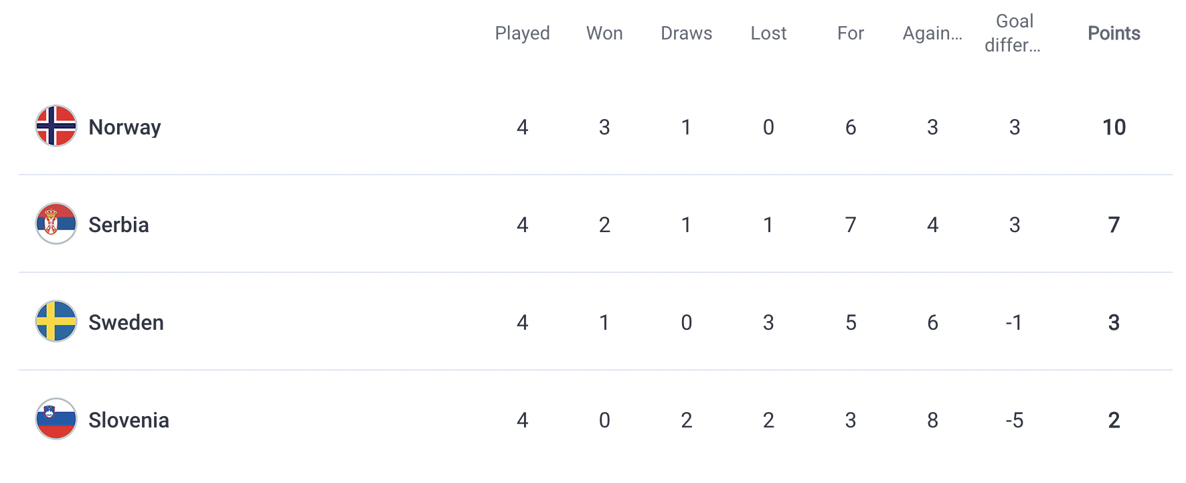Select Norway's points value of 10
The height and width of the screenshot is (483, 1186).
1114,127
